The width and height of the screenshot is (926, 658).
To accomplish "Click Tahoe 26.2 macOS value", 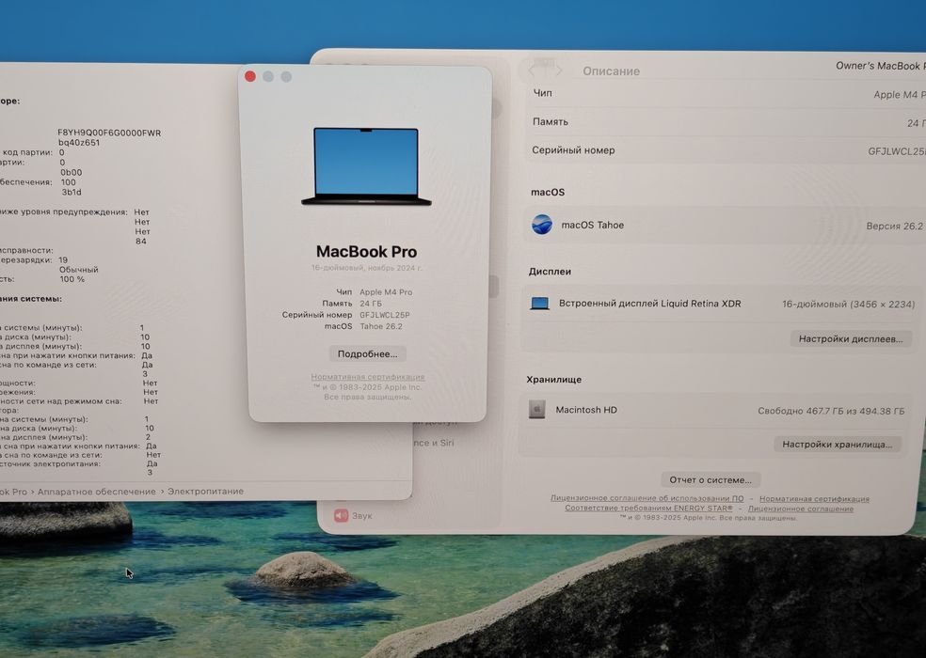I will point(381,326).
